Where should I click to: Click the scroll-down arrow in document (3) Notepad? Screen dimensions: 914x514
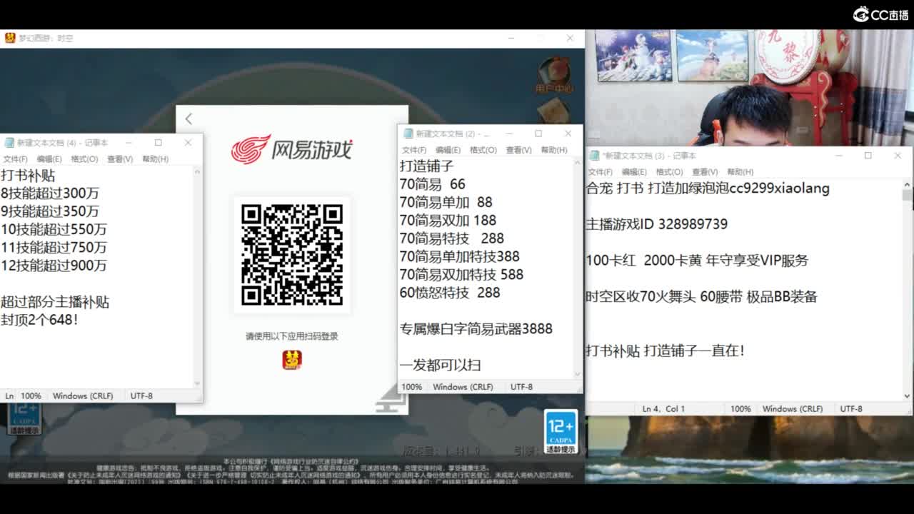(x=907, y=396)
